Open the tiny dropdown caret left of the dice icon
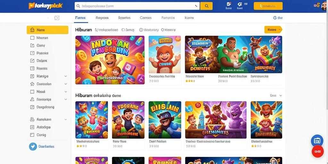This screenshot has height=164, width=328. pyautogui.click(x=48, y=18)
